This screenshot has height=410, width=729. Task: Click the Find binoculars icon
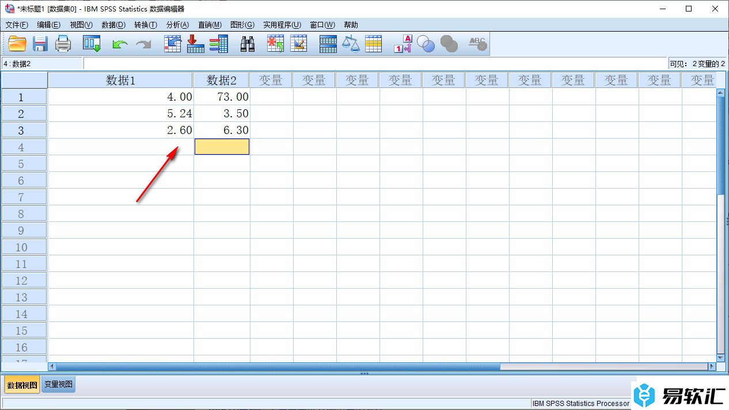pyautogui.click(x=248, y=44)
